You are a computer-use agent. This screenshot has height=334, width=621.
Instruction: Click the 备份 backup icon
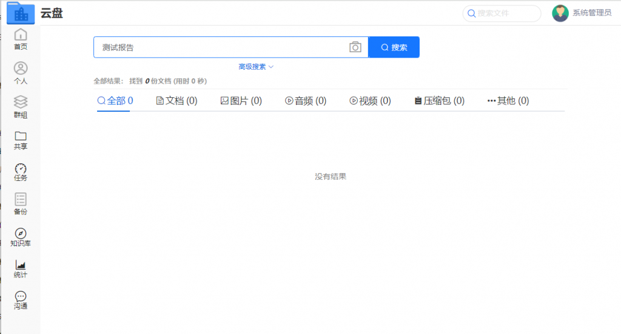coord(21,200)
